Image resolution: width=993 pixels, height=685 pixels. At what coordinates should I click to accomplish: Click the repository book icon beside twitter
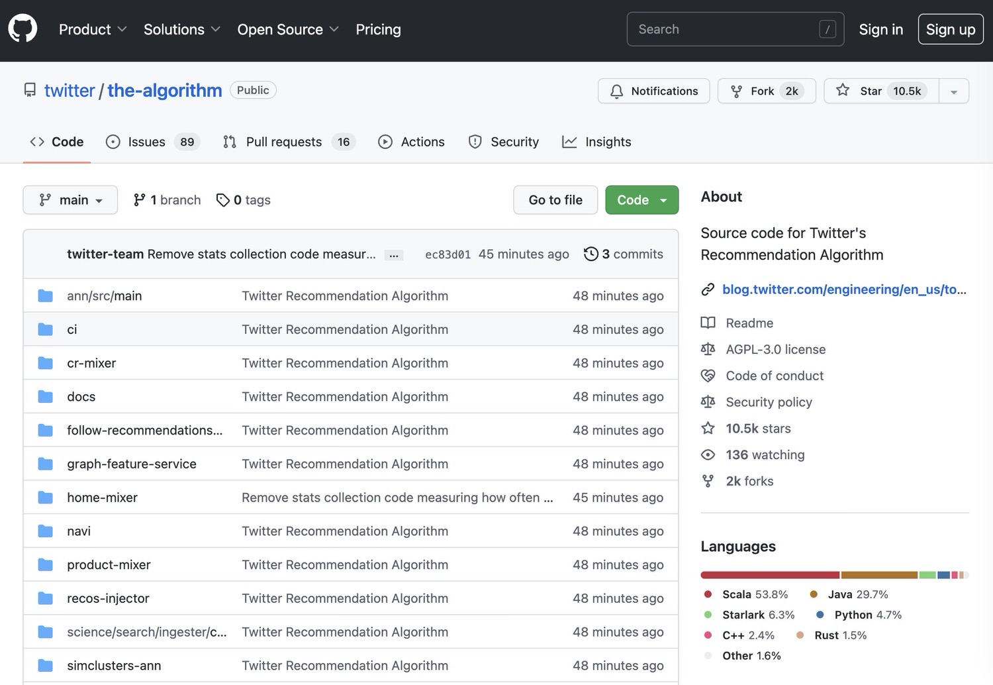pos(30,90)
